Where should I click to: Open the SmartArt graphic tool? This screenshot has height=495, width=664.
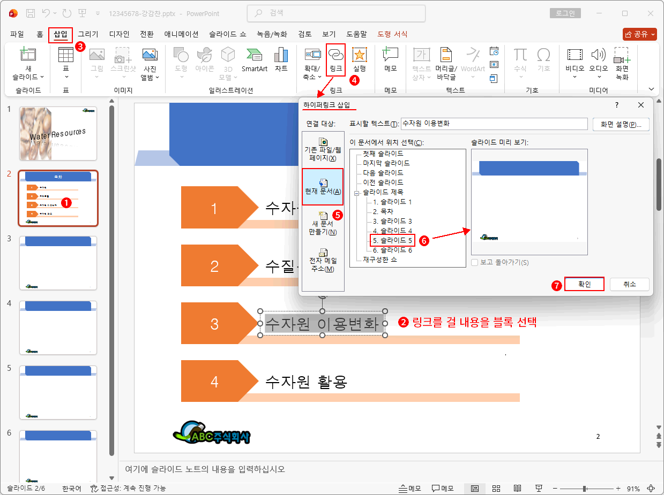[x=254, y=59]
